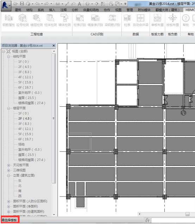Click the status bar workset input field
This screenshot has height=224, width=195.
(173, 220)
